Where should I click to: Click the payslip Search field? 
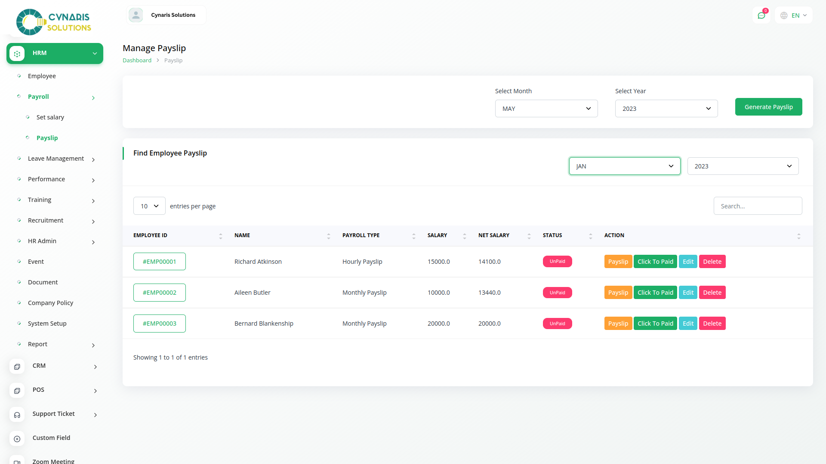(758, 206)
